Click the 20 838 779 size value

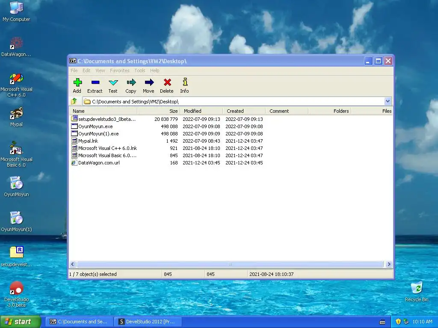point(166,119)
